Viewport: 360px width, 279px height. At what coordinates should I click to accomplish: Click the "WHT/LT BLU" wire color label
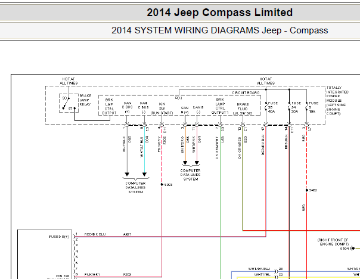tap(142, 147)
